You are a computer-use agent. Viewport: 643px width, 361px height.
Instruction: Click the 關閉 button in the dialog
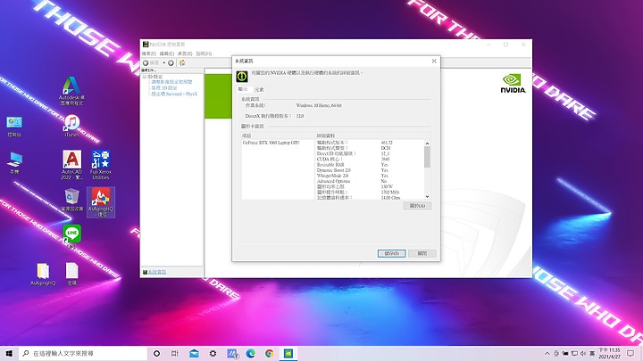422,253
